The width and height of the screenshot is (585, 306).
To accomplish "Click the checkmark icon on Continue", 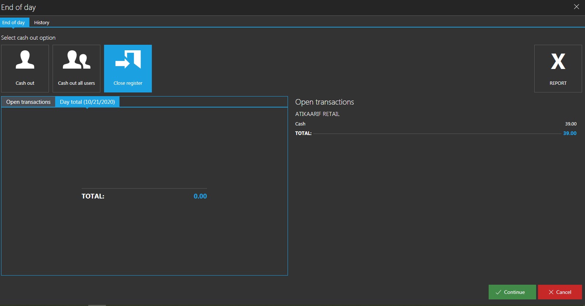I will [498, 292].
